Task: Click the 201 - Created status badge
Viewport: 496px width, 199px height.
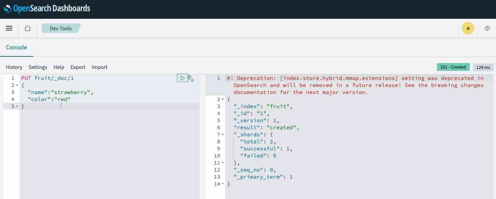Action: (x=453, y=67)
